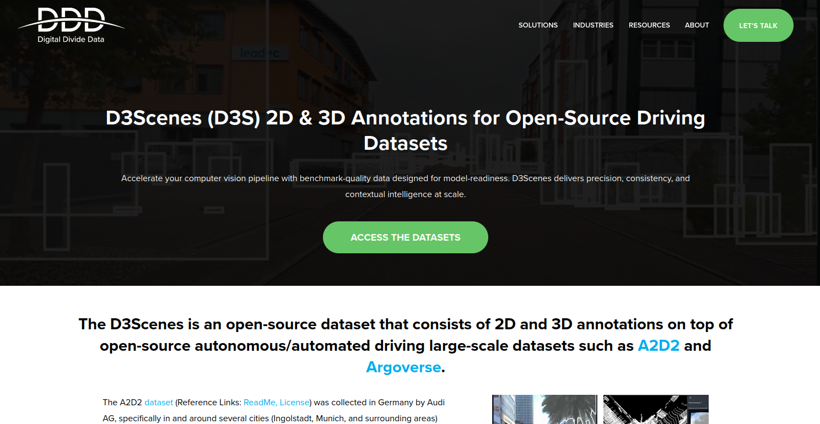Expand the About navigation item
The height and width of the screenshot is (424, 820).
pos(697,25)
